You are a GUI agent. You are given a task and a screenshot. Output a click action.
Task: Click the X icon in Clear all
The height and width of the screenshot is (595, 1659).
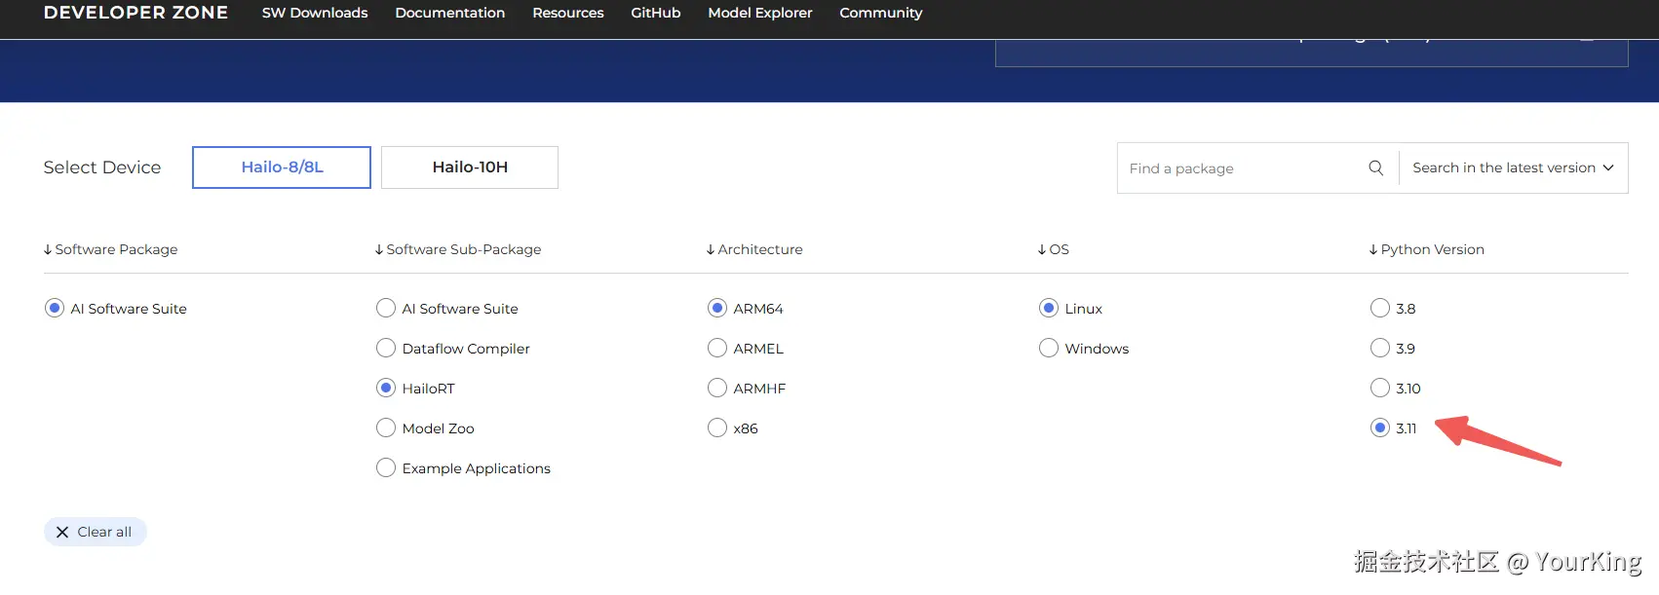(x=62, y=532)
